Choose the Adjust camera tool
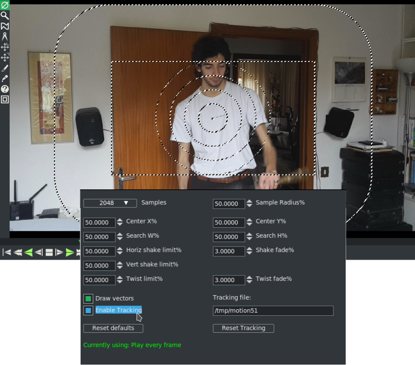Screen dimensions: 415x365 5,47
